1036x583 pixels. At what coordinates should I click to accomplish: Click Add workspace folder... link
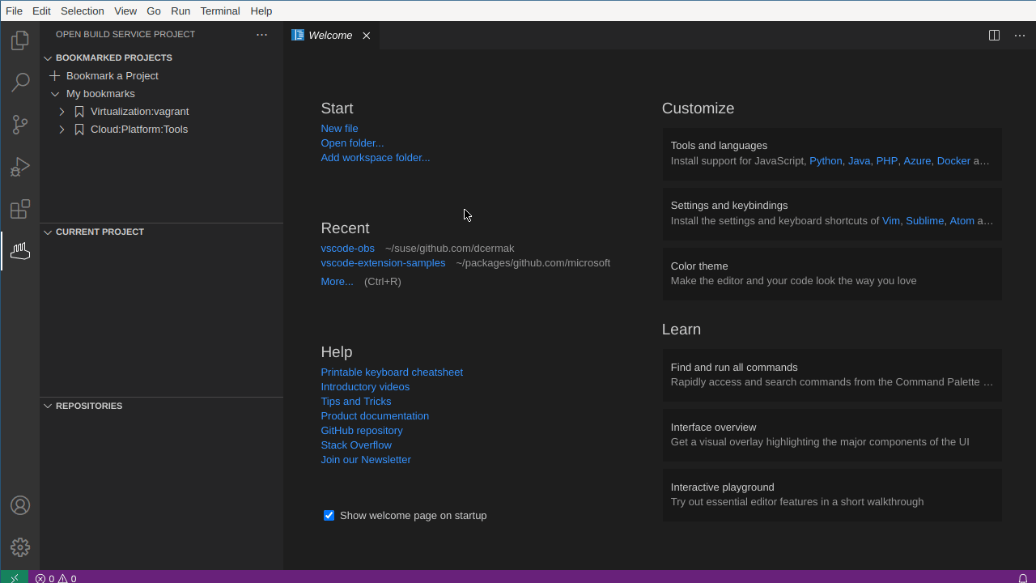(x=376, y=158)
